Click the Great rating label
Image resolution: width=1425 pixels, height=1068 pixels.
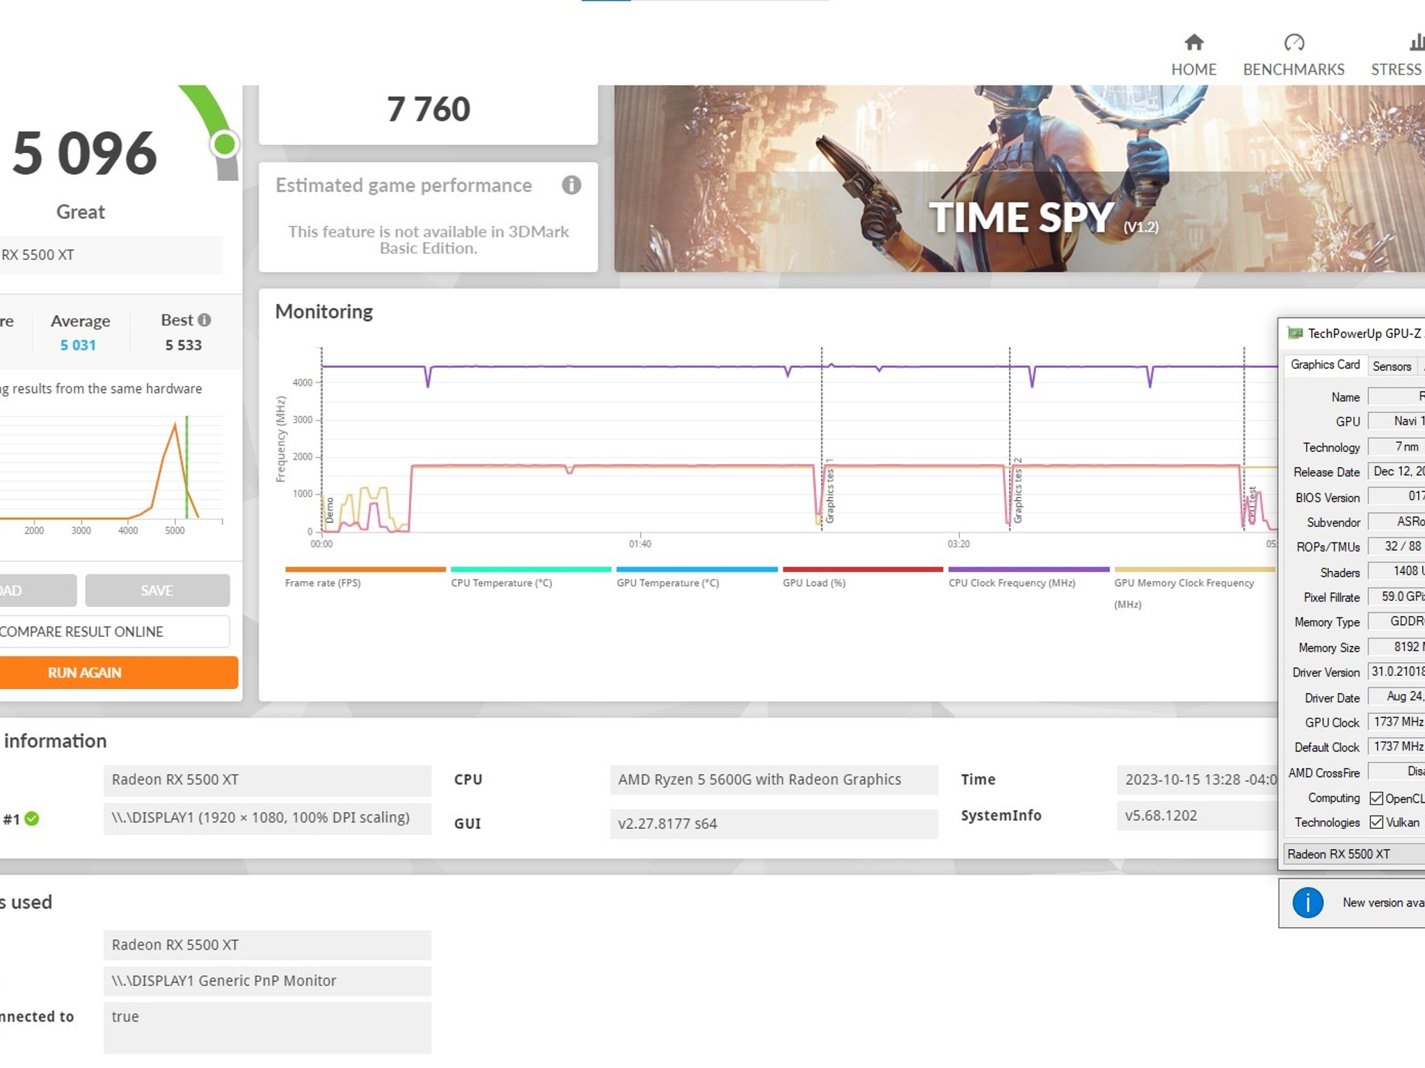pyautogui.click(x=81, y=212)
